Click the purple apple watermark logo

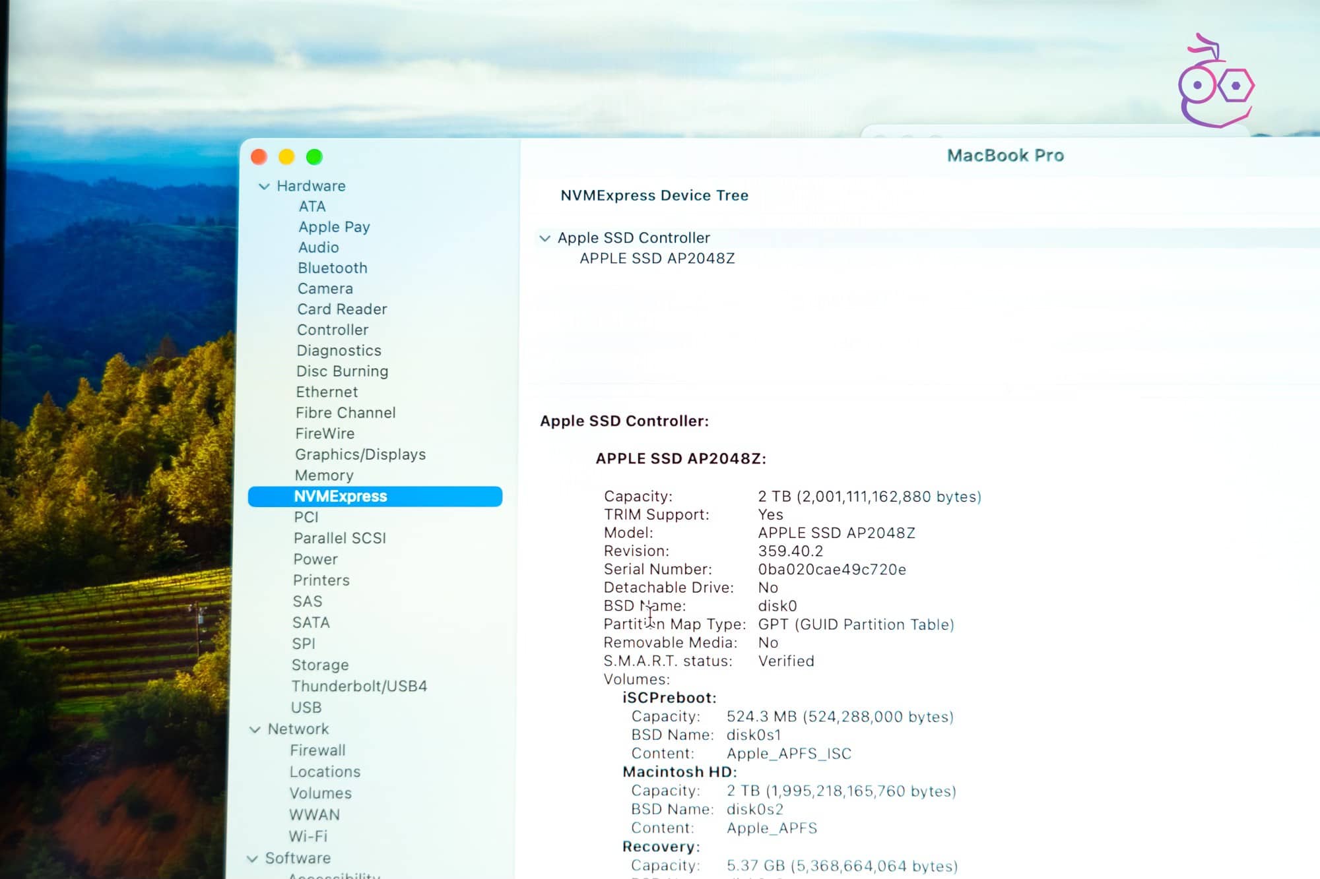(x=1215, y=83)
